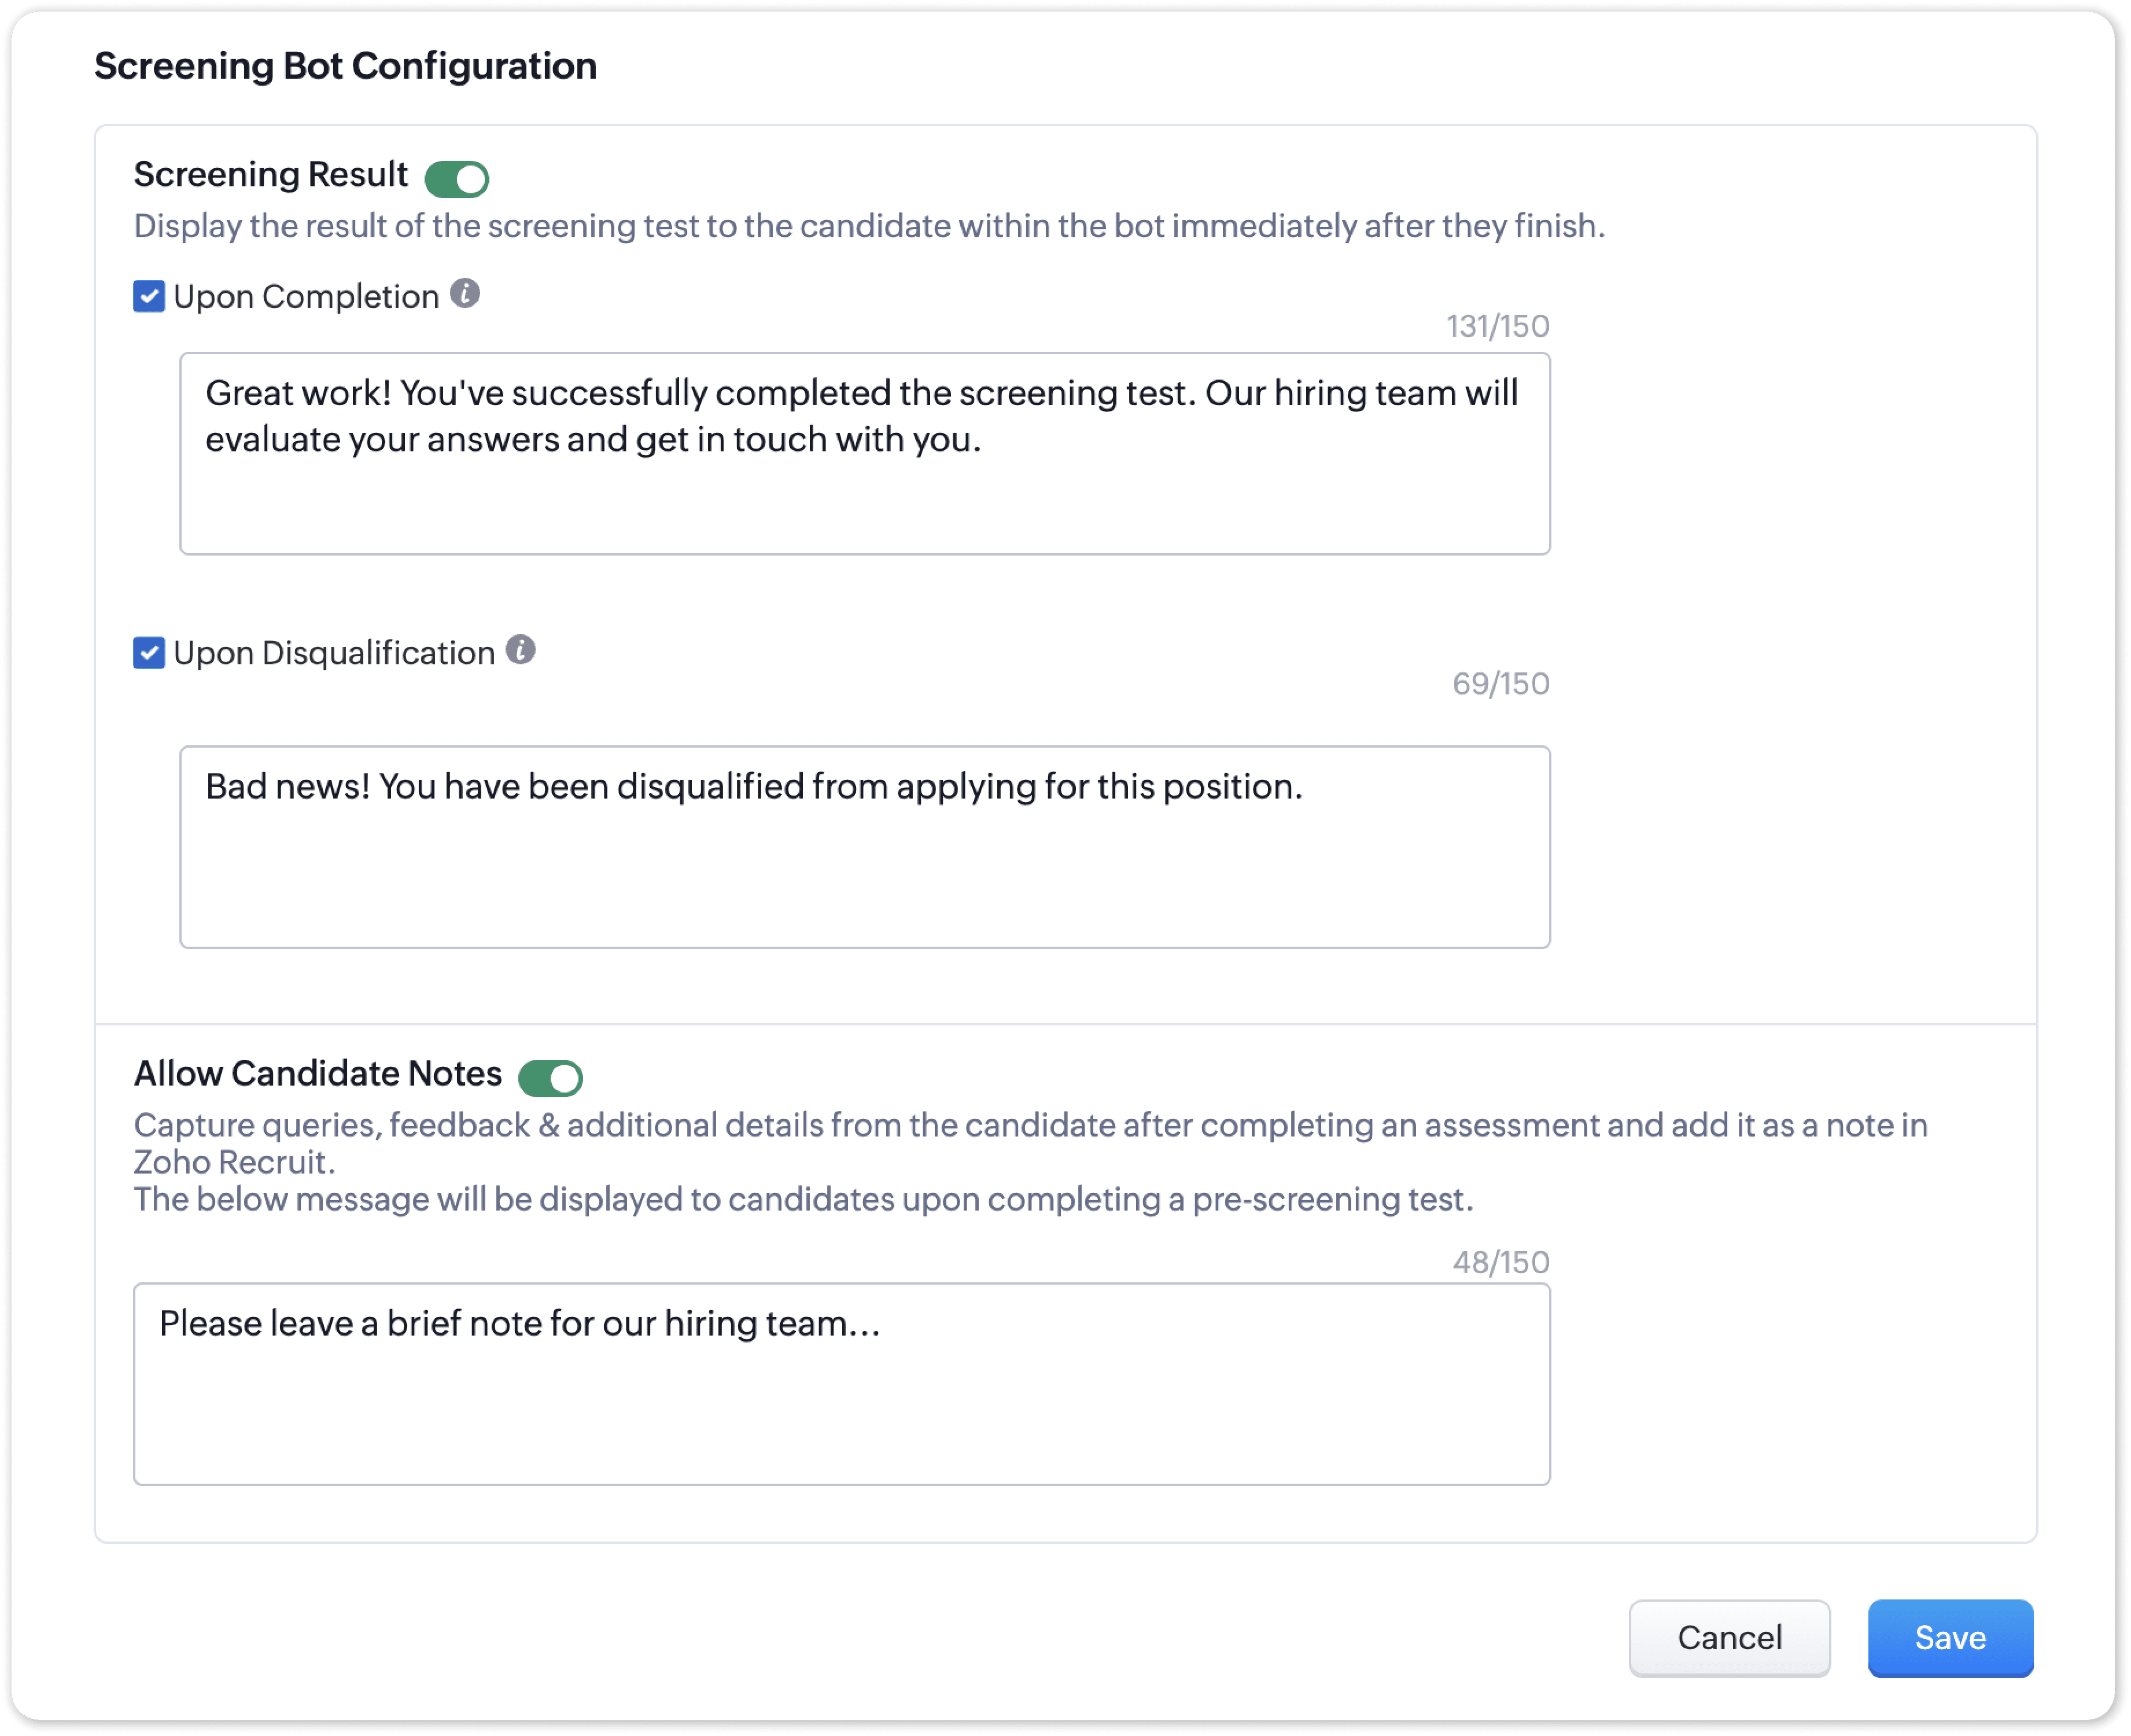2131x1736 pixels.
Task: Click the 'Screening Bot Configuration' title
Action: [345, 66]
